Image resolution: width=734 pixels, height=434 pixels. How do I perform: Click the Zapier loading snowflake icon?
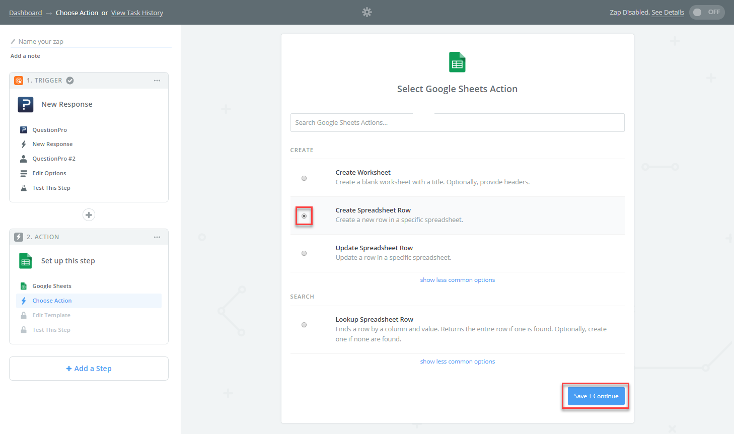tap(367, 12)
